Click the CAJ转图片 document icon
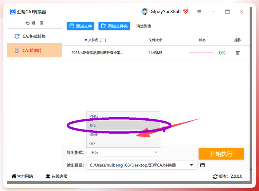The height and width of the screenshot is (191, 259). coord(17,50)
